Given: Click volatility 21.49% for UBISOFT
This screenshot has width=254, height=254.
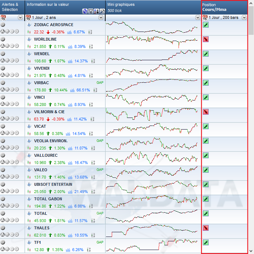Looking at the screenshot, I should pyautogui.click(x=81, y=192).
